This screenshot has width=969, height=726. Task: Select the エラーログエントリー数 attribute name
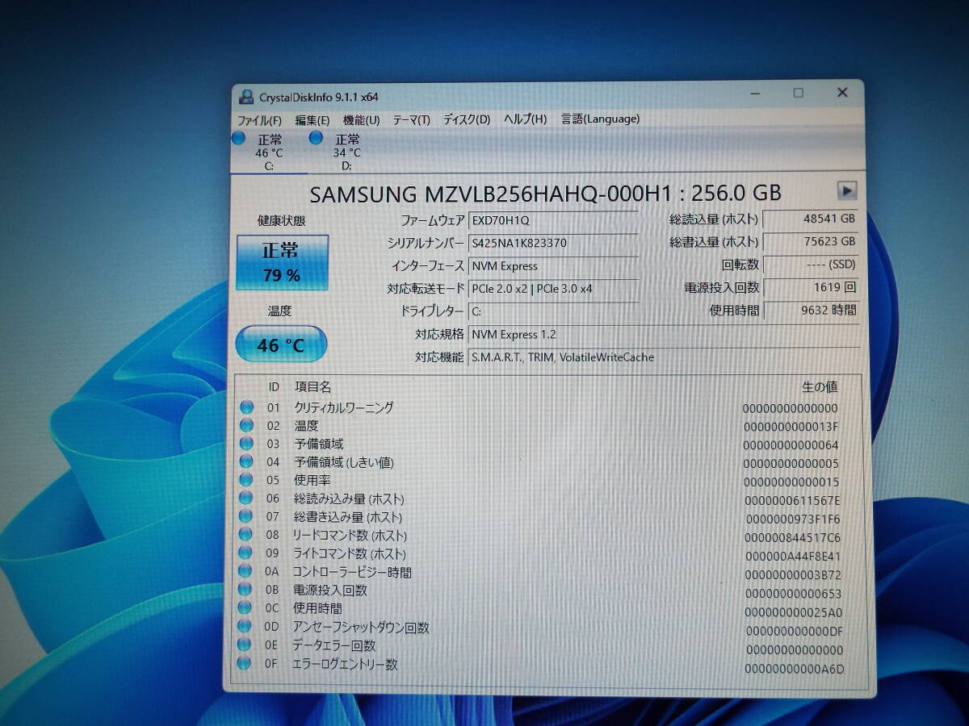point(345,665)
